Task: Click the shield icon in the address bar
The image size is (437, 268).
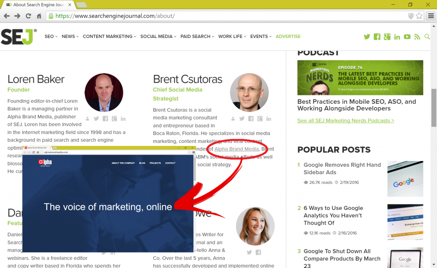Action: coord(411,16)
